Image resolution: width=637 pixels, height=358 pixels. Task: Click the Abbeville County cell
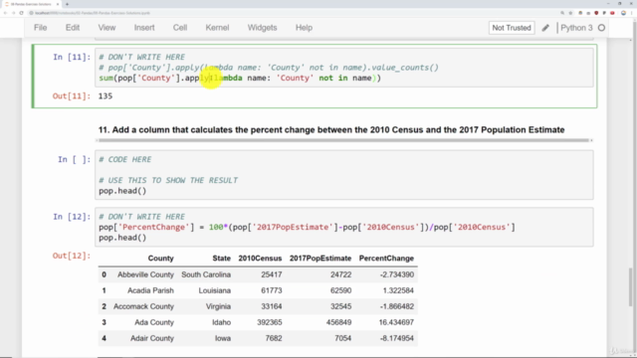coord(145,274)
